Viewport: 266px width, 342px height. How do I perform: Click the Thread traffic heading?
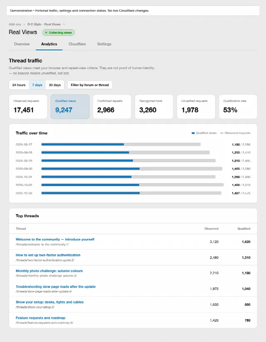tap(25, 61)
